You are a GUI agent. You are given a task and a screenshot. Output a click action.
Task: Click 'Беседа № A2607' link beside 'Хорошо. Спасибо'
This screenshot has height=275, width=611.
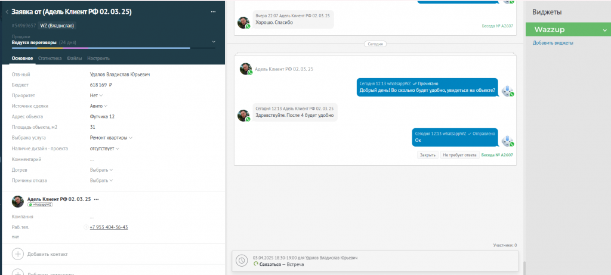[498, 26]
